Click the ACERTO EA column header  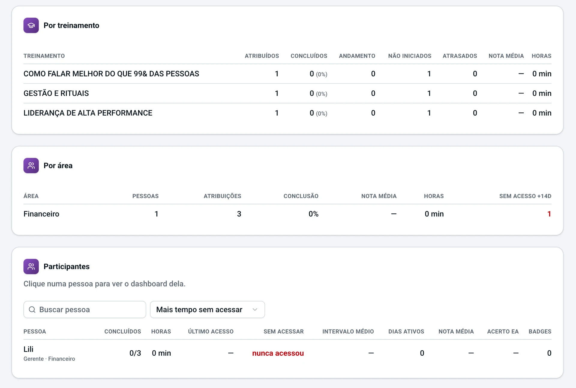(x=503, y=332)
